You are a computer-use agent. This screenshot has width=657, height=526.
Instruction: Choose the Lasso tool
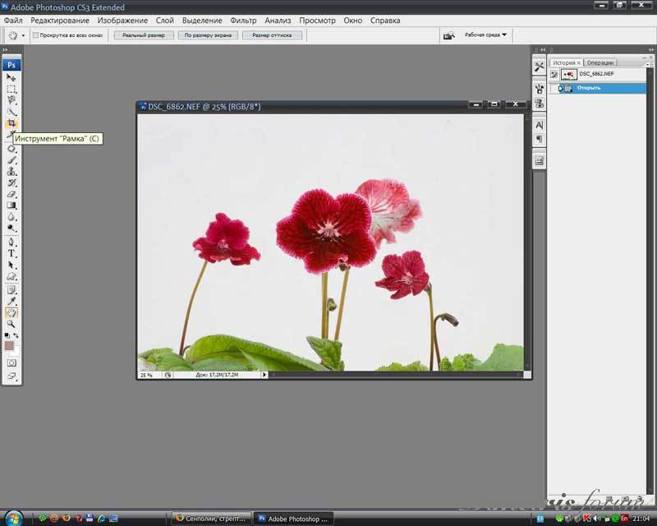11,100
